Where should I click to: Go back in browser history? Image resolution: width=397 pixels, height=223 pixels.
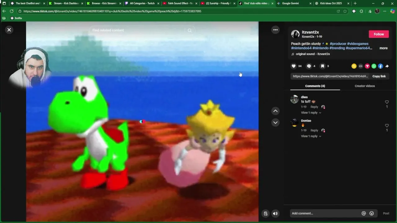4,11
